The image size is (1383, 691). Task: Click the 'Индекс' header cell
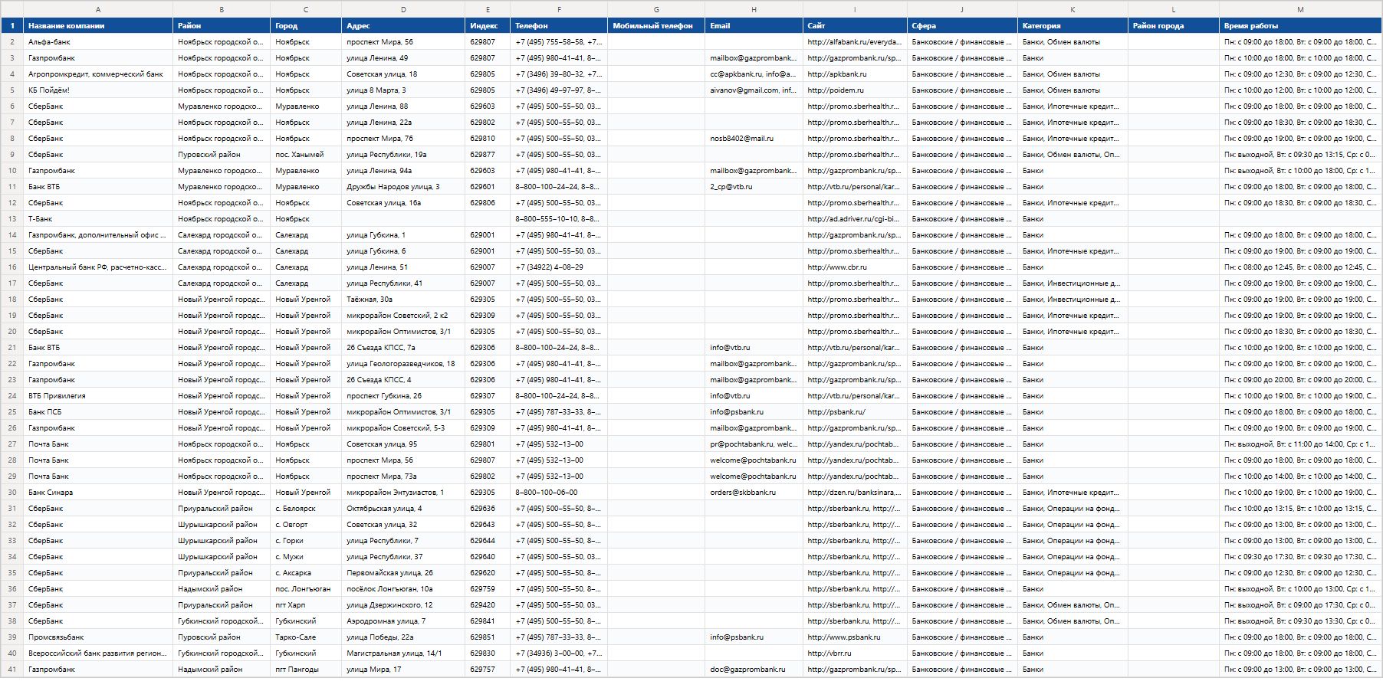488,25
